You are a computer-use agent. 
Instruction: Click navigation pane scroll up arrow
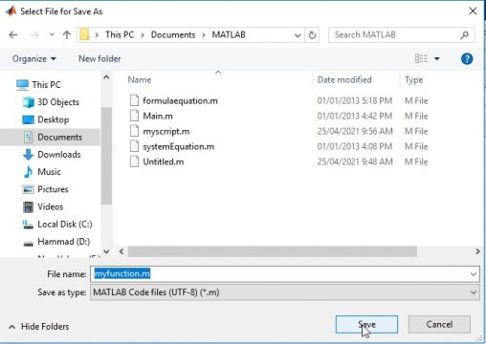[x=106, y=77]
